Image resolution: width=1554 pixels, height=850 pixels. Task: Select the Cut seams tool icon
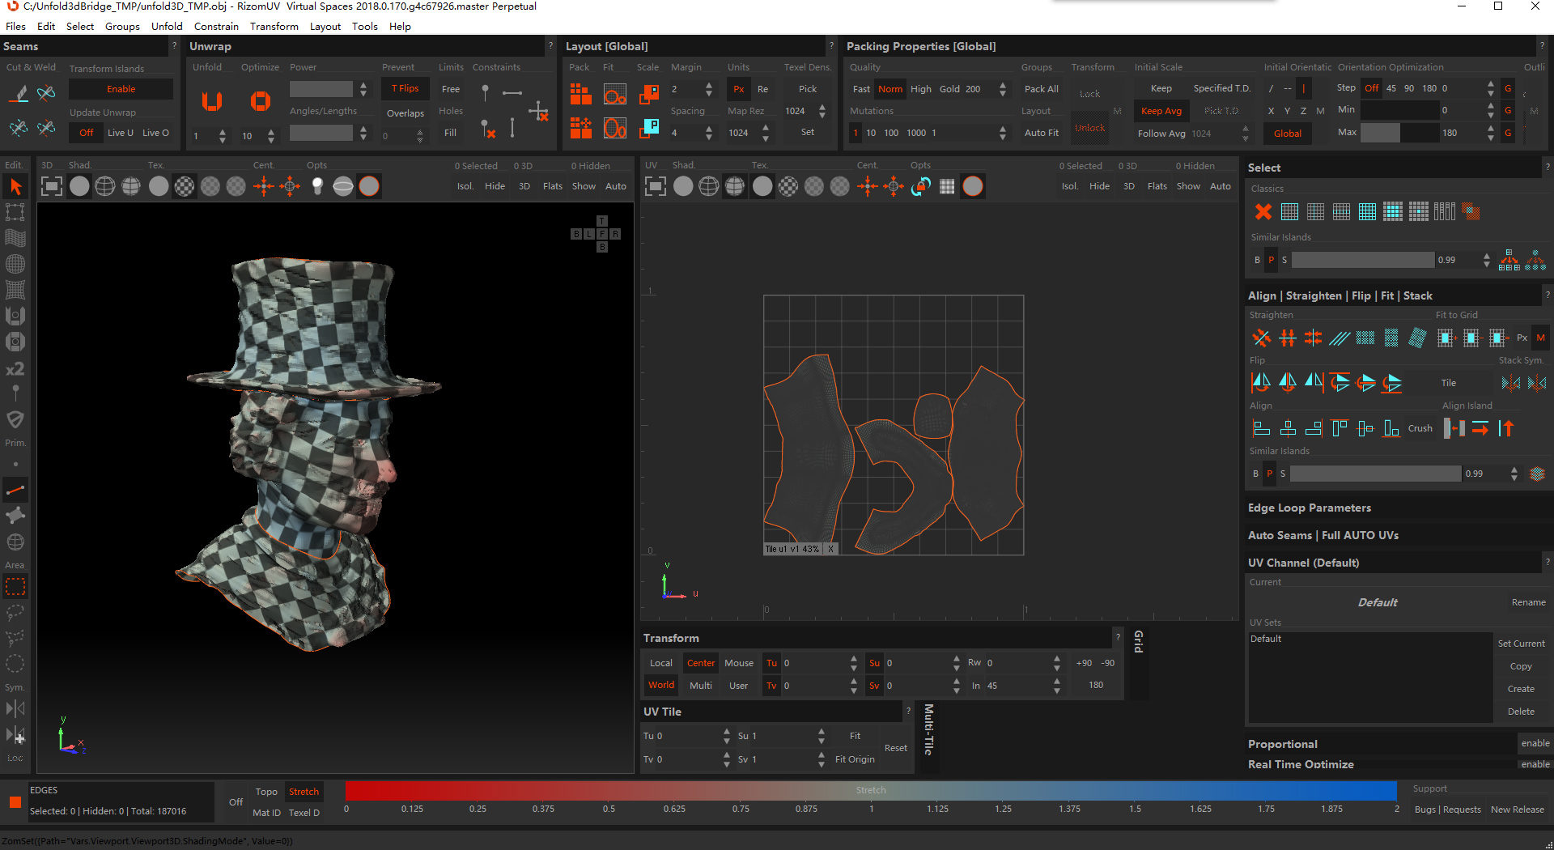click(x=19, y=94)
